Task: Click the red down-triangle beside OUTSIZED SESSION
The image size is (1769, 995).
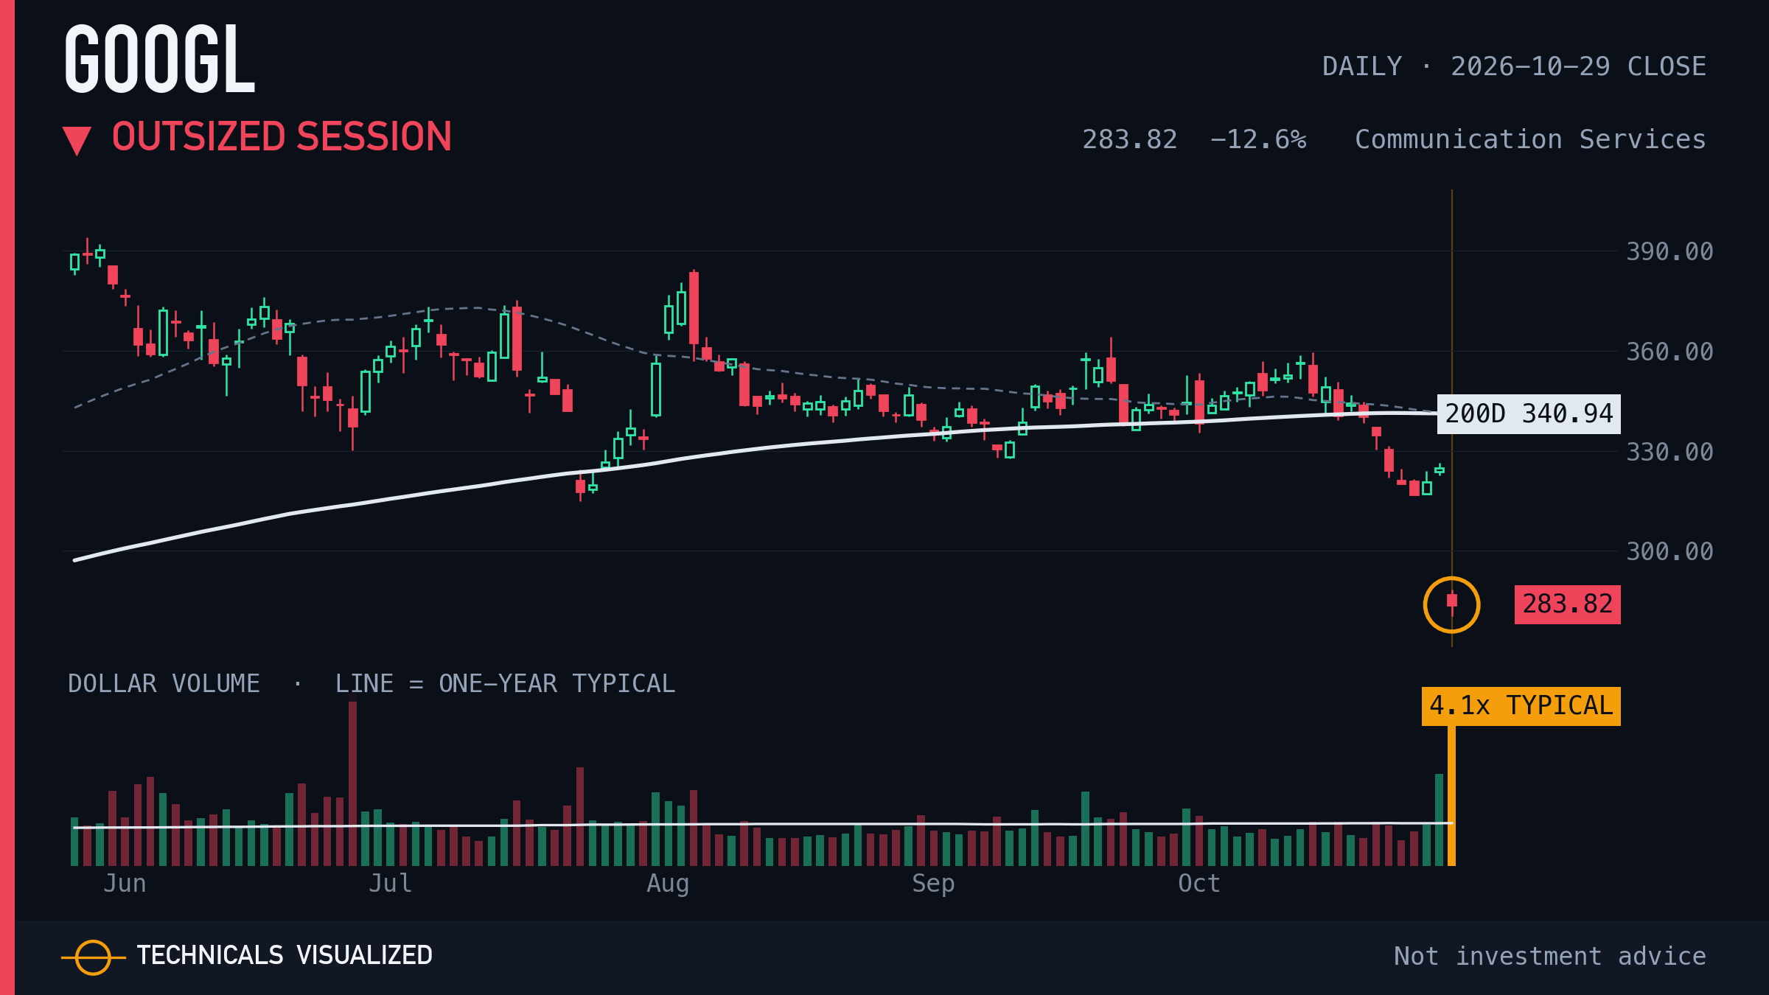Action: (77, 141)
